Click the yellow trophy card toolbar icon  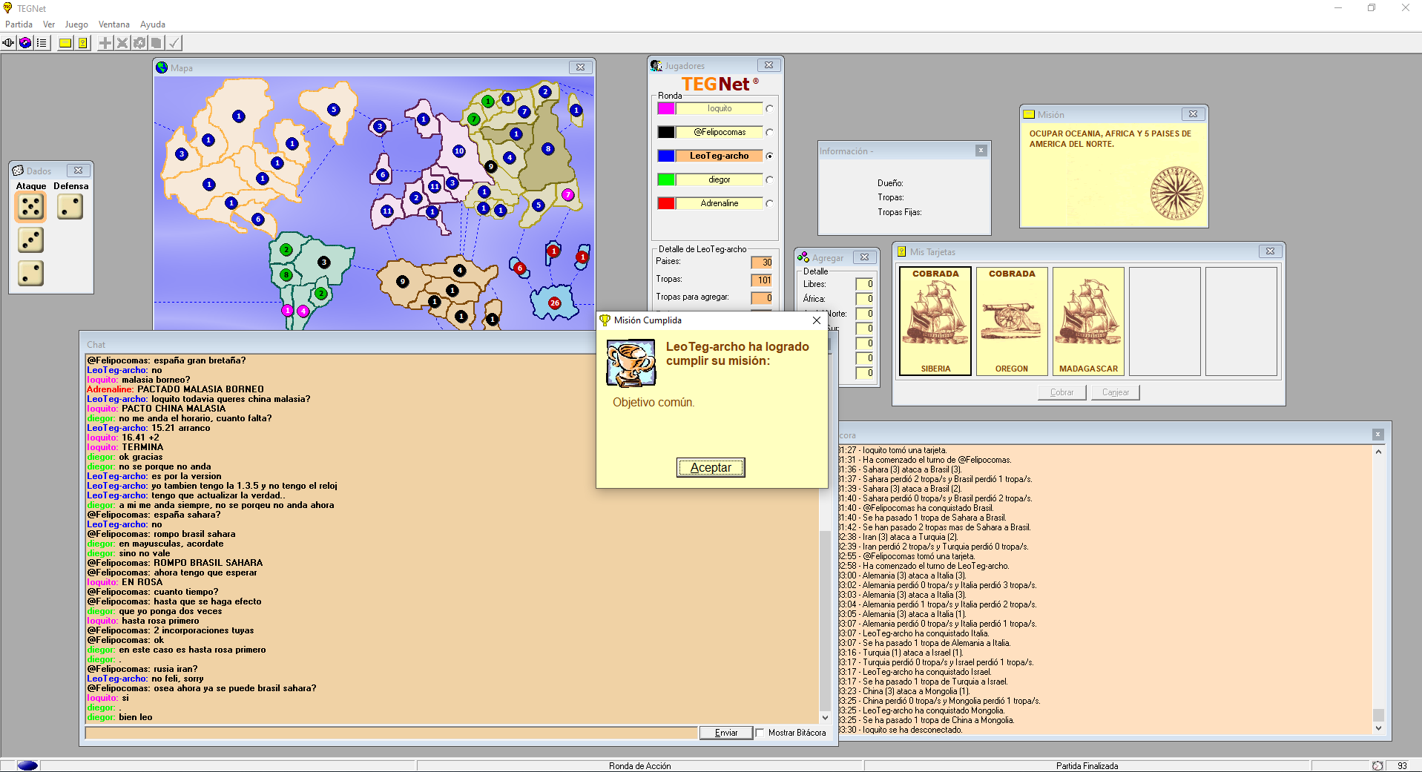83,43
